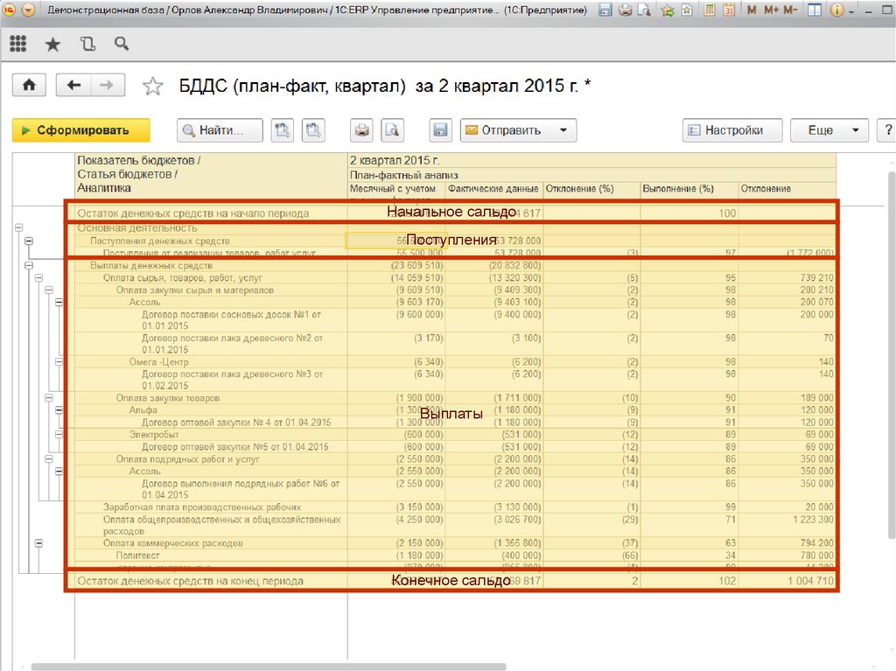Click the Найти... search button
Image resolution: width=896 pixels, height=671 pixels.
(220, 130)
